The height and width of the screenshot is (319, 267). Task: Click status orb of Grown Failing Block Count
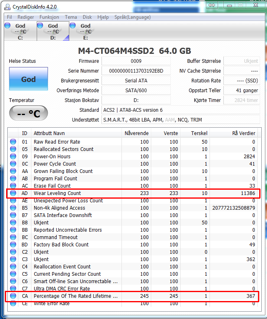pos(13,171)
